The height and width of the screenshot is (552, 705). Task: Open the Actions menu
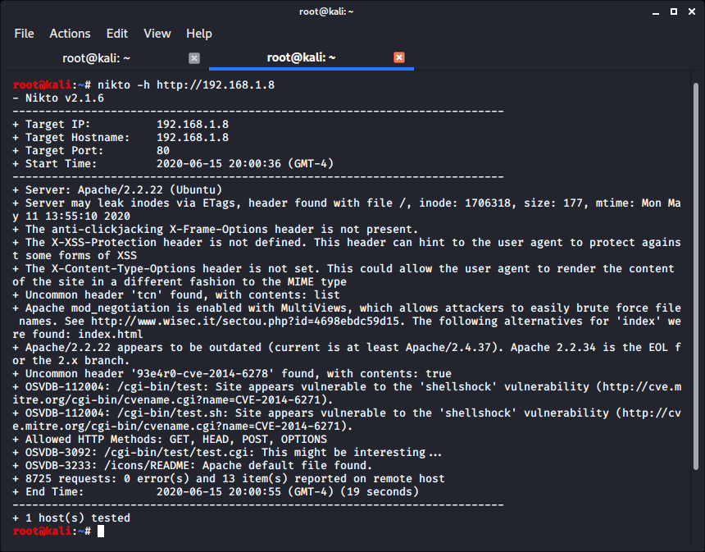70,34
